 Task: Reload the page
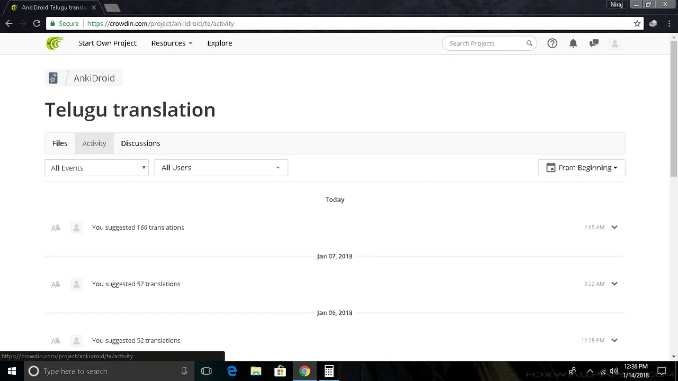tap(37, 23)
